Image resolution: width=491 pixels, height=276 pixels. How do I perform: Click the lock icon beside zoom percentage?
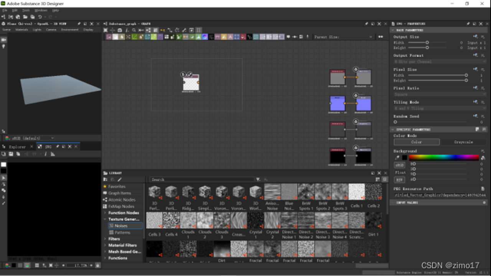point(97,265)
